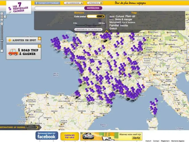Zoom out on the map with minus
The image size is (189, 142).
pyautogui.click(x=2, y=51)
